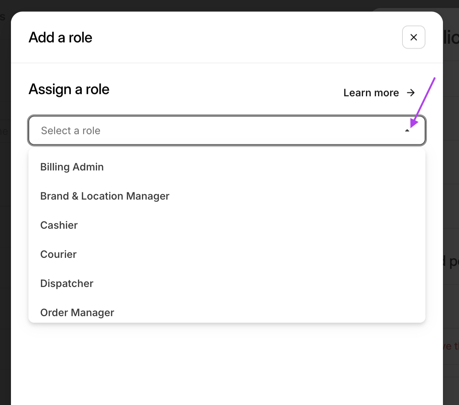
Task: Choose Billing Admin from the role list
Action: pyautogui.click(x=72, y=167)
